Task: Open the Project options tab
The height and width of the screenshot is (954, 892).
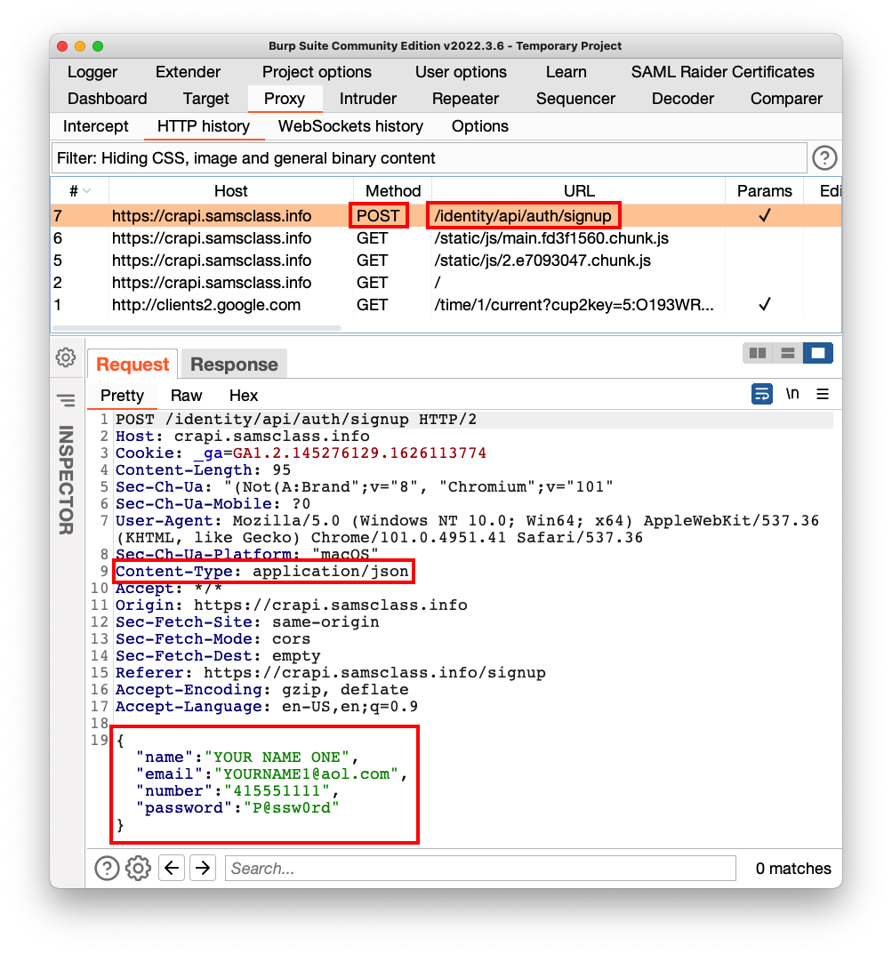Action: [317, 72]
